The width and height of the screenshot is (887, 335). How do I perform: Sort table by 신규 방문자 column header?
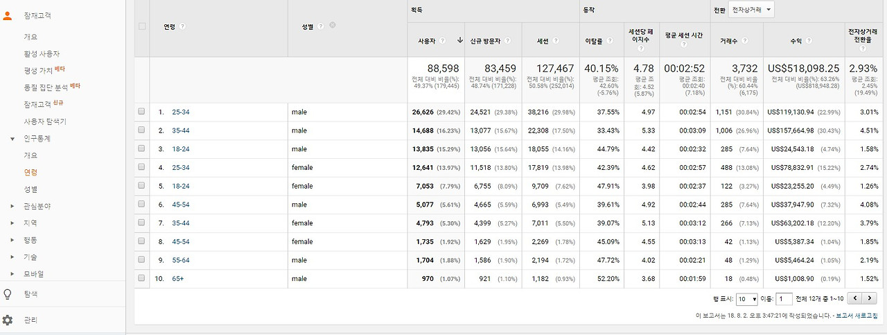pos(484,42)
